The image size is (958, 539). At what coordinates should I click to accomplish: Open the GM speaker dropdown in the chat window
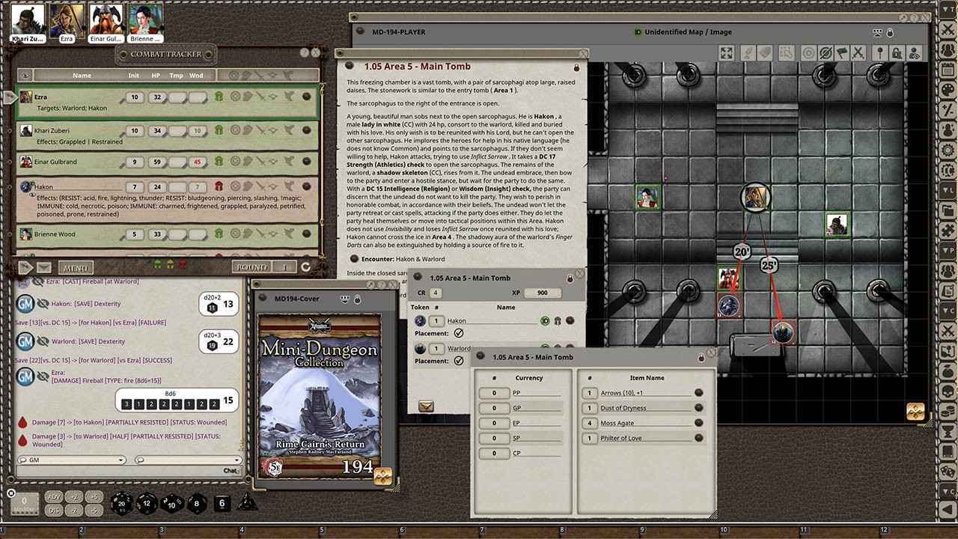71,460
